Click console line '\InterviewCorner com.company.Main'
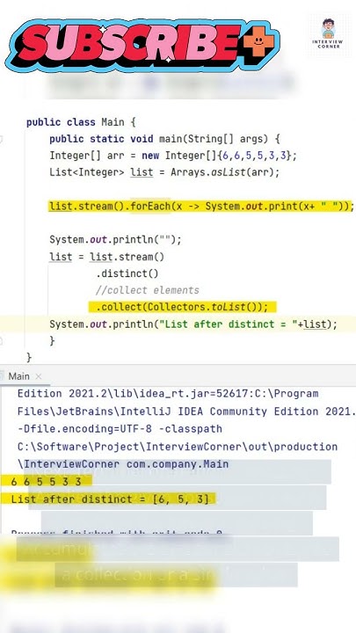 tap(123, 464)
